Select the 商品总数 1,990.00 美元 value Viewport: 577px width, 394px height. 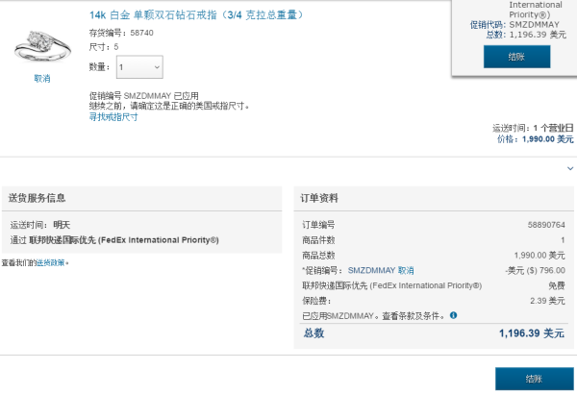coord(539,256)
